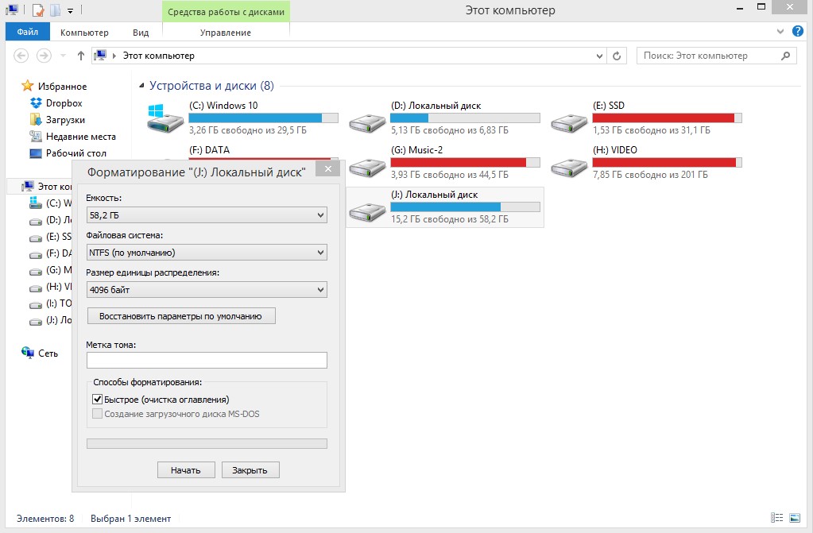The height and width of the screenshot is (533, 813).
Task: Switch to large icons view in status bar
Action: pyautogui.click(x=795, y=517)
